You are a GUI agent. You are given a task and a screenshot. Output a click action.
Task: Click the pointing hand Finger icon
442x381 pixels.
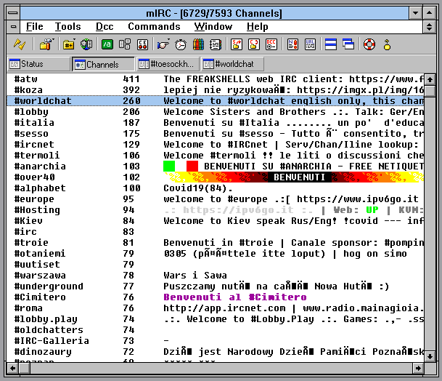tap(163, 44)
